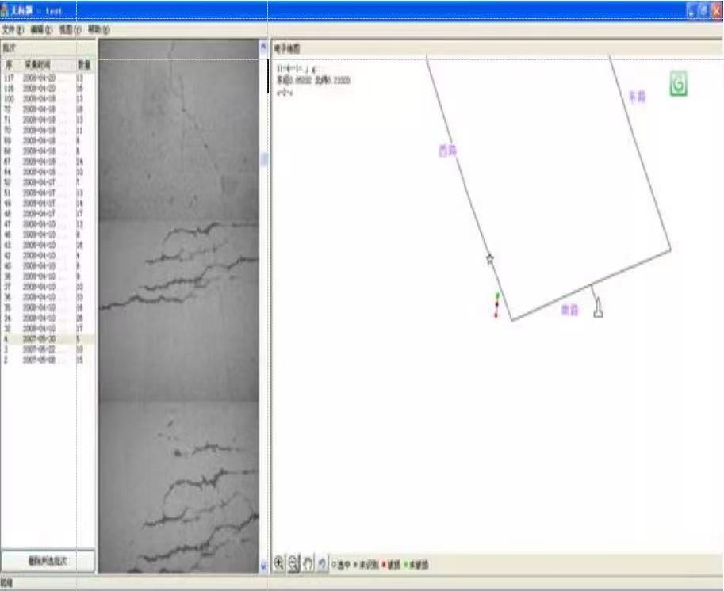Open the 文件 (File) menu
Image resolution: width=724 pixels, height=591 pixels.
(13, 29)
